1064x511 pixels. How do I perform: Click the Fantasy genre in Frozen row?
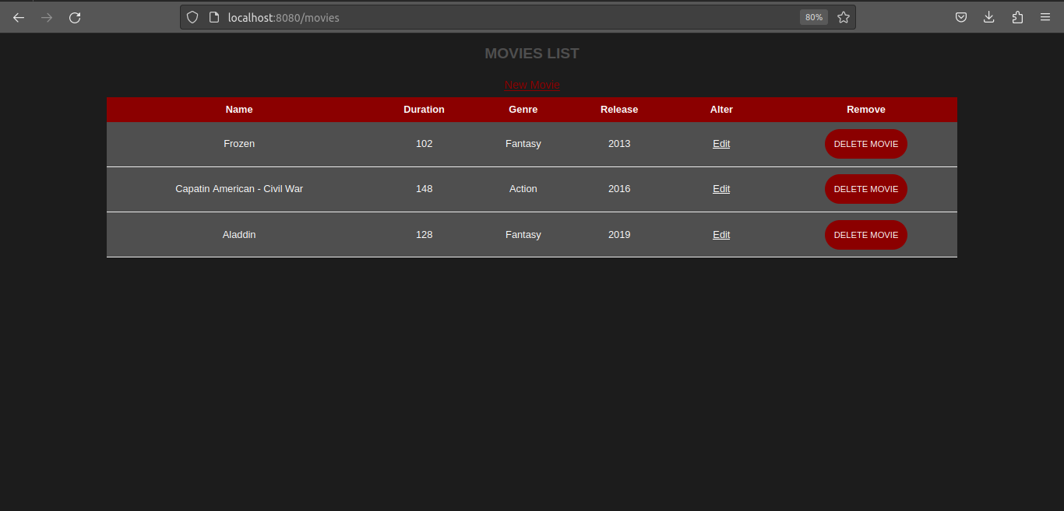523,144
